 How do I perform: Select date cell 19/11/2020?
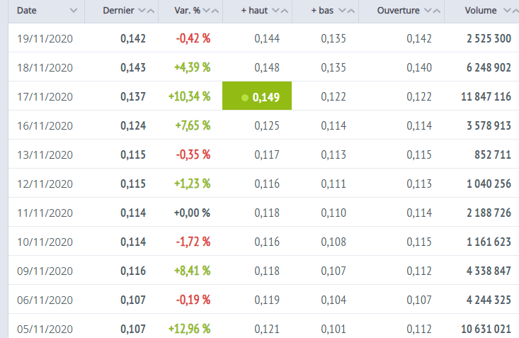click(45, 39)
